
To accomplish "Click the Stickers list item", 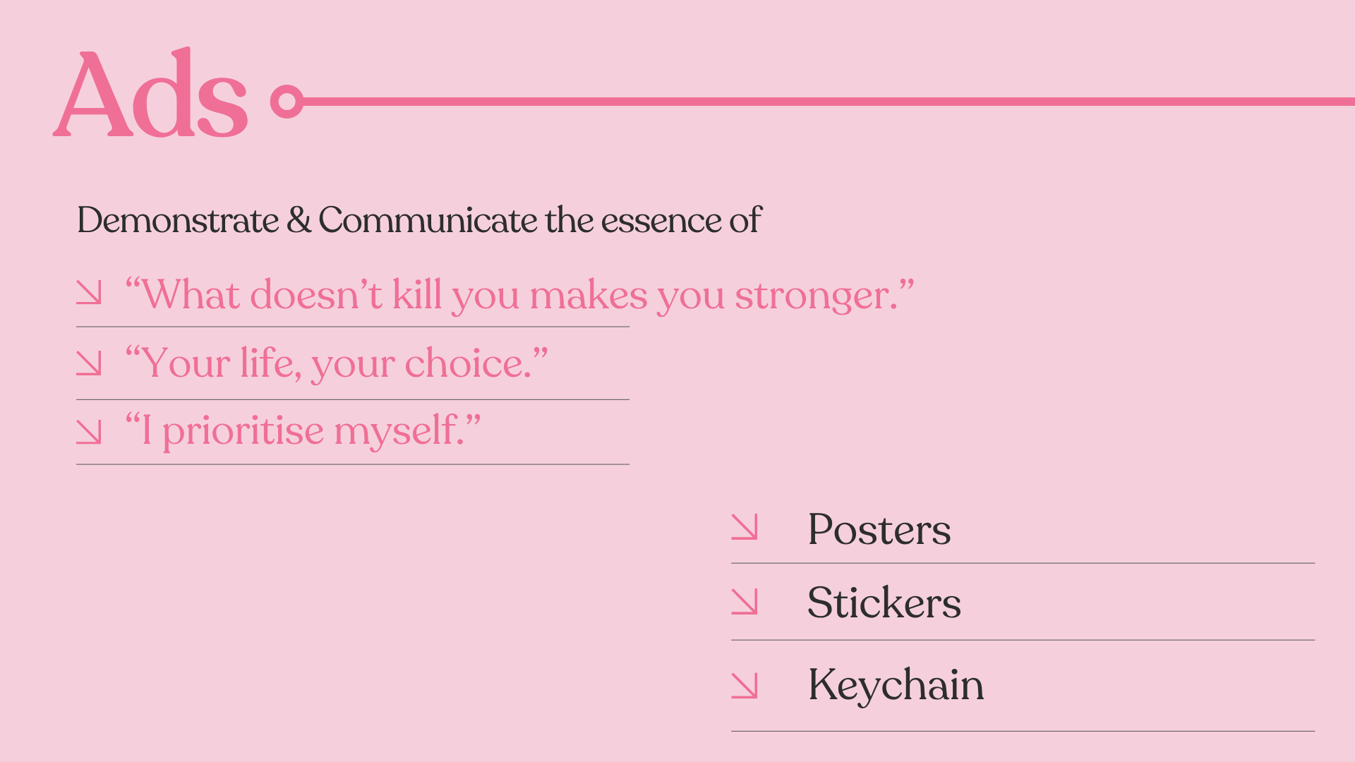I will [x=884, y=603].
